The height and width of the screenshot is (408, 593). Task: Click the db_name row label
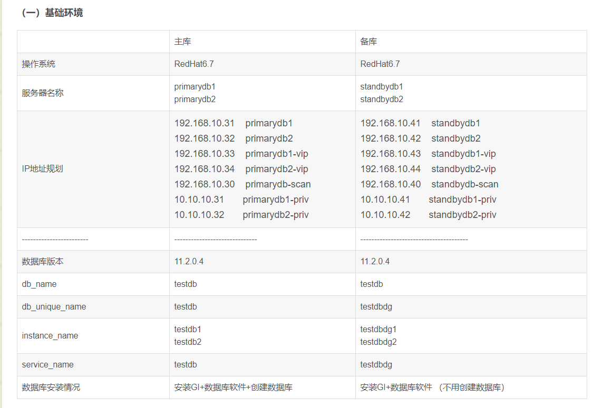point(40,284)
